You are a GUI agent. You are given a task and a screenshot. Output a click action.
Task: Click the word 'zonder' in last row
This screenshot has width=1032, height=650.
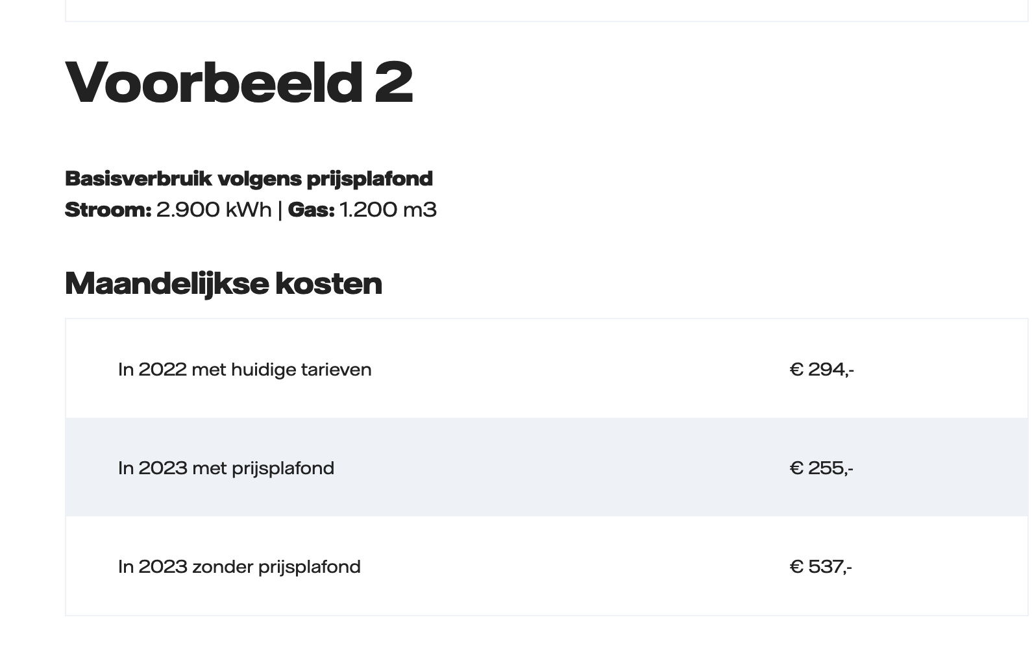point(222,567)
